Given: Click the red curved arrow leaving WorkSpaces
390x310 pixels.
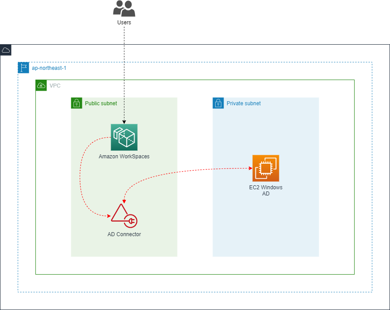Looking at the screenshot, I should 80,177.
